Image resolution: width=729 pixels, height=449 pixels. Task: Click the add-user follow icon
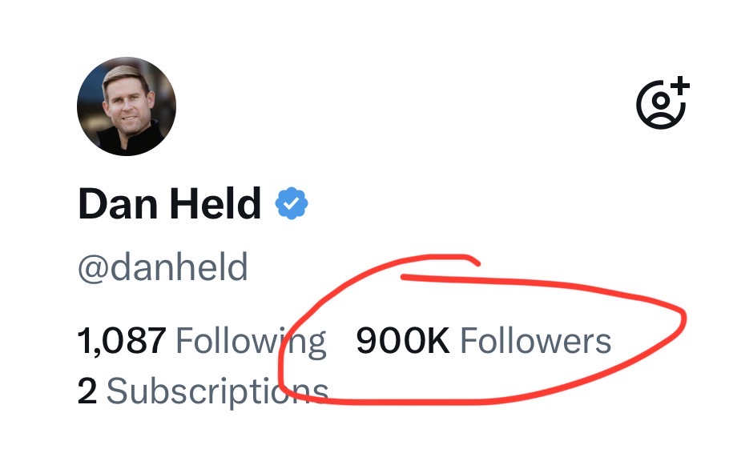pyautogui.click(x=662, y=103)
